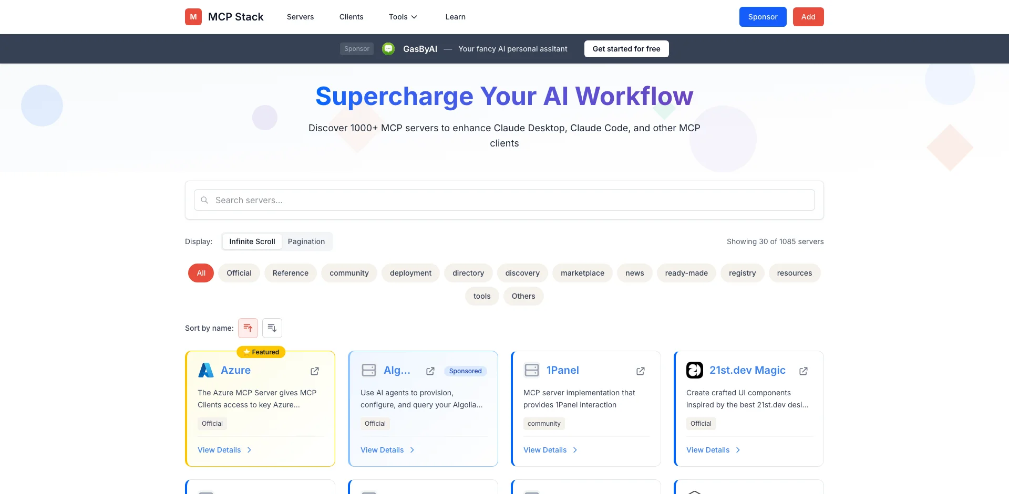
Task: Open 1Panel external link icon
Action: [x=641, y=371]
